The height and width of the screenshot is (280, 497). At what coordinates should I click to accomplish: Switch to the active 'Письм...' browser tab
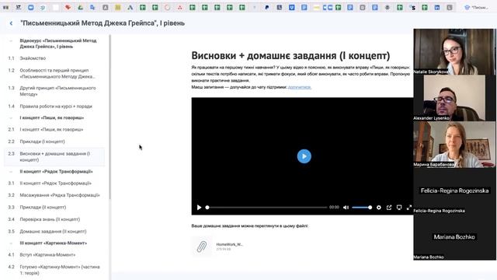[x=477, y=7]
